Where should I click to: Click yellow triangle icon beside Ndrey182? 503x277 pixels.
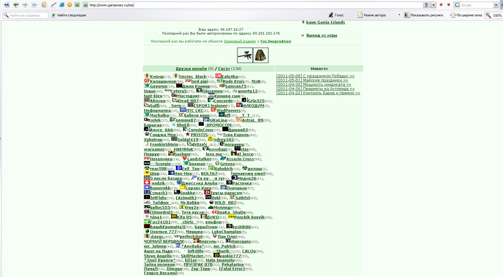[x=210, y=139]
